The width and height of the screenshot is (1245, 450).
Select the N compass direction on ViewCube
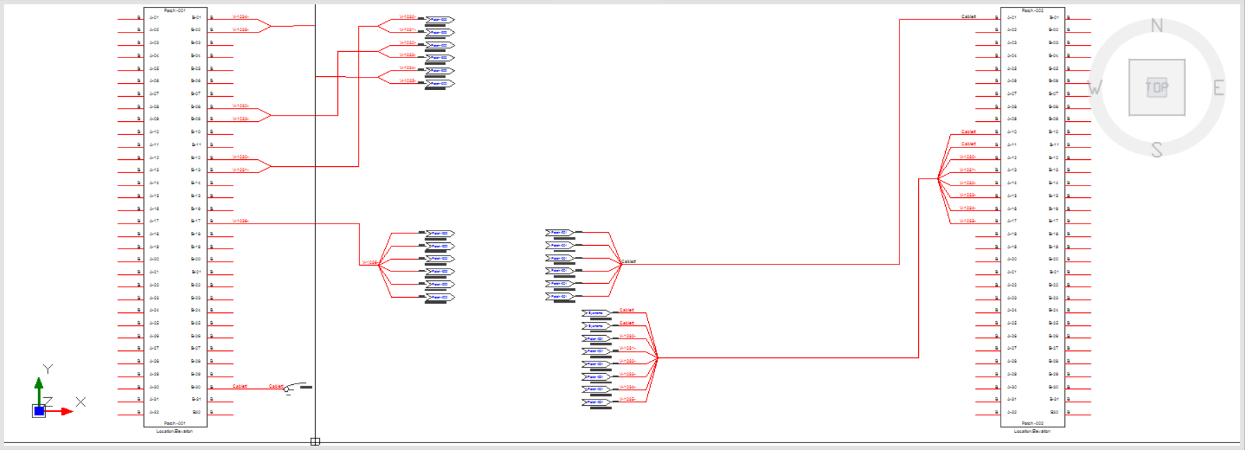(1156, 26)
